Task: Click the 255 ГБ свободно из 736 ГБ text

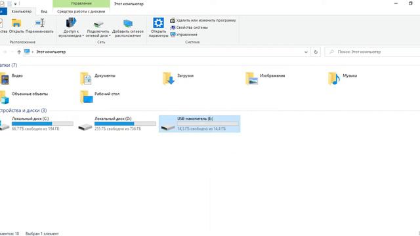Action: (117, 128)
